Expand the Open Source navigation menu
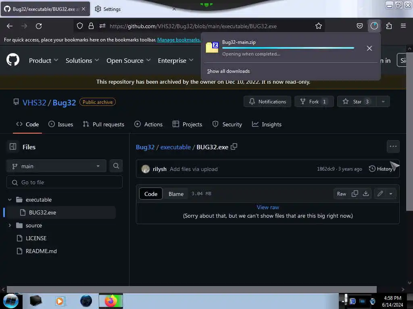413x309 pixels. pos(129,61)
